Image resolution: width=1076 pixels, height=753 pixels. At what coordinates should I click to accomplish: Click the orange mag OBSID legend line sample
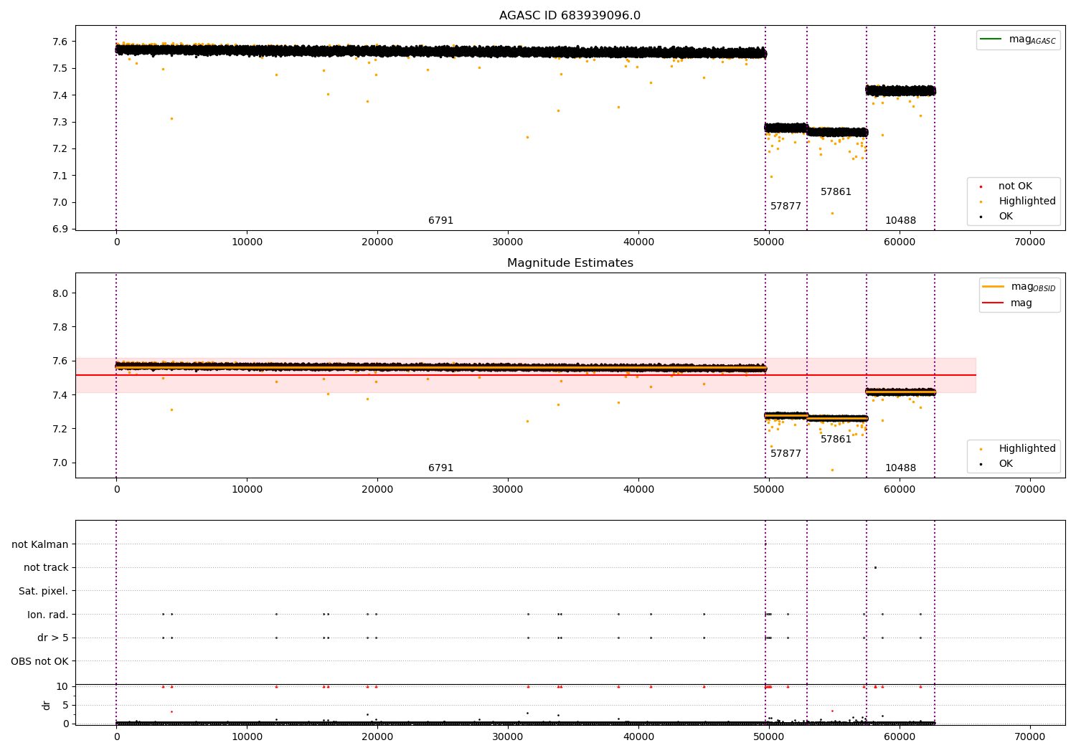pos(994,287)
